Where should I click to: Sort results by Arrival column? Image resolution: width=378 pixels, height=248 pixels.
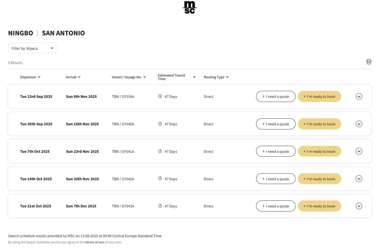point(73,77)
